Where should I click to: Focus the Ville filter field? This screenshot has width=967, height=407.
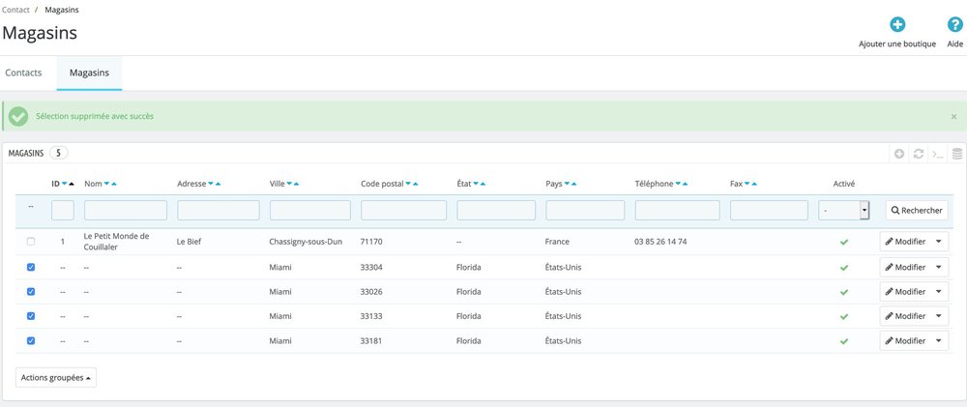pos(310,211)
